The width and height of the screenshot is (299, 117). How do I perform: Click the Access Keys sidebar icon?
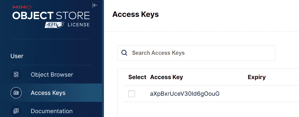(x=16, y=93)
